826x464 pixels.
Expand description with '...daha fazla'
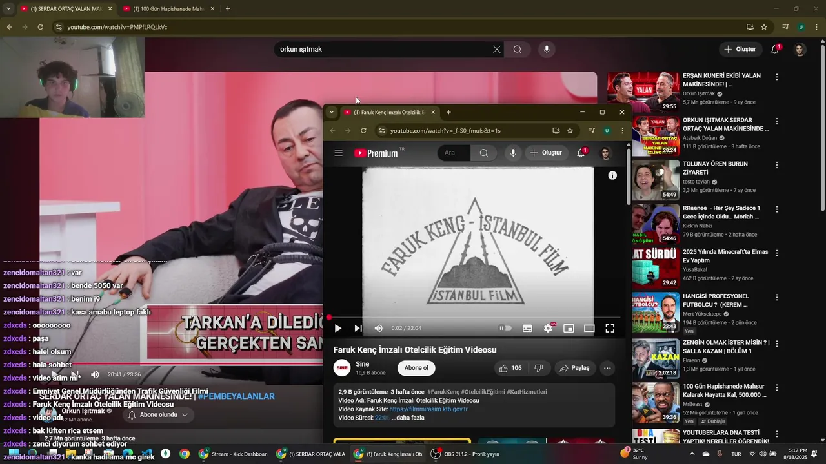[408, 418]
